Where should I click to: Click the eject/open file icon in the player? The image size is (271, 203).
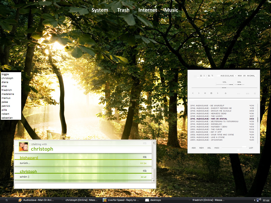click(x=225, y=93)
